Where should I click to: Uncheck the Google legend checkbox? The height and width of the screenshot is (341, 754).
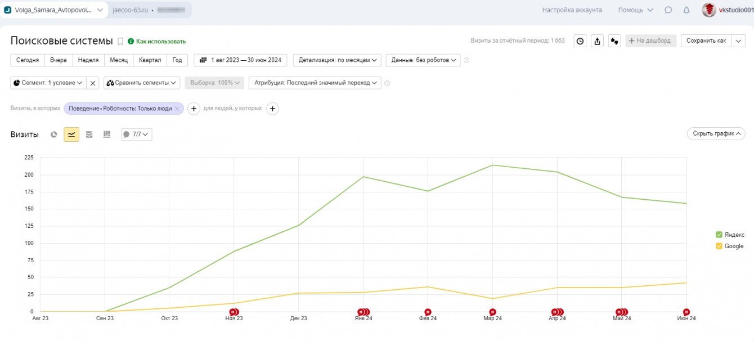coord(719,246)
